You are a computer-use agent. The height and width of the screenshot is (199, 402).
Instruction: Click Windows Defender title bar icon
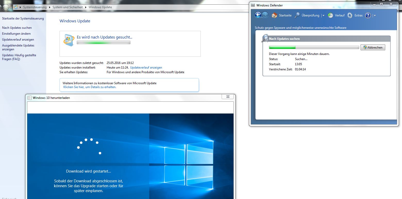[253, 5]
